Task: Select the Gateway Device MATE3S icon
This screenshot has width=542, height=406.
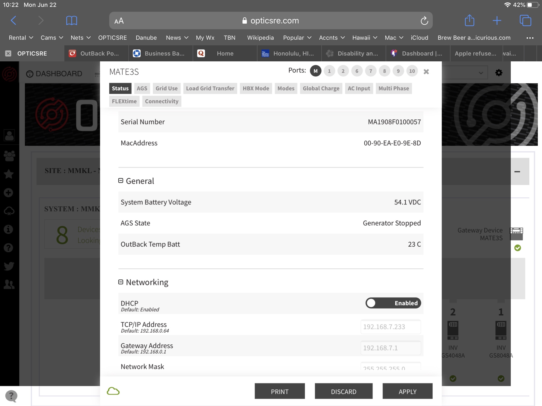Action: [x=516, y=234]
